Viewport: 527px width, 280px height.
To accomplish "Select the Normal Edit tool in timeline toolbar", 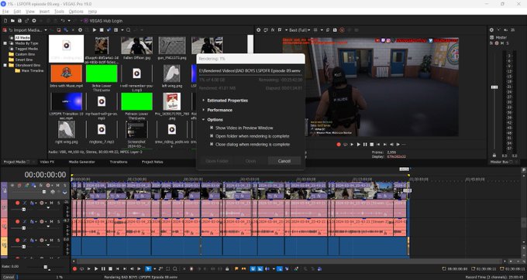I will click(x=148, y=269).
